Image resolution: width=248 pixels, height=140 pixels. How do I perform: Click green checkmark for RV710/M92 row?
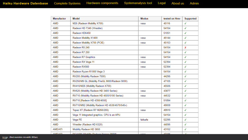pos(185,105)
